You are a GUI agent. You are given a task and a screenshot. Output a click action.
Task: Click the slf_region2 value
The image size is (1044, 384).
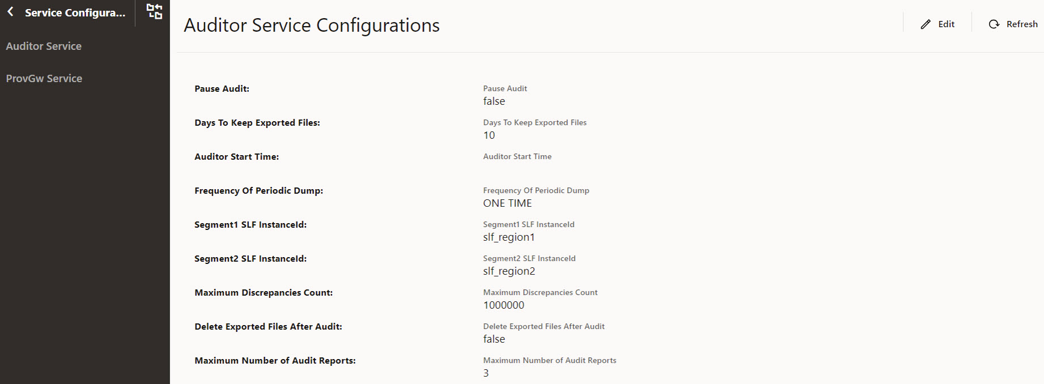click(509, 271)
